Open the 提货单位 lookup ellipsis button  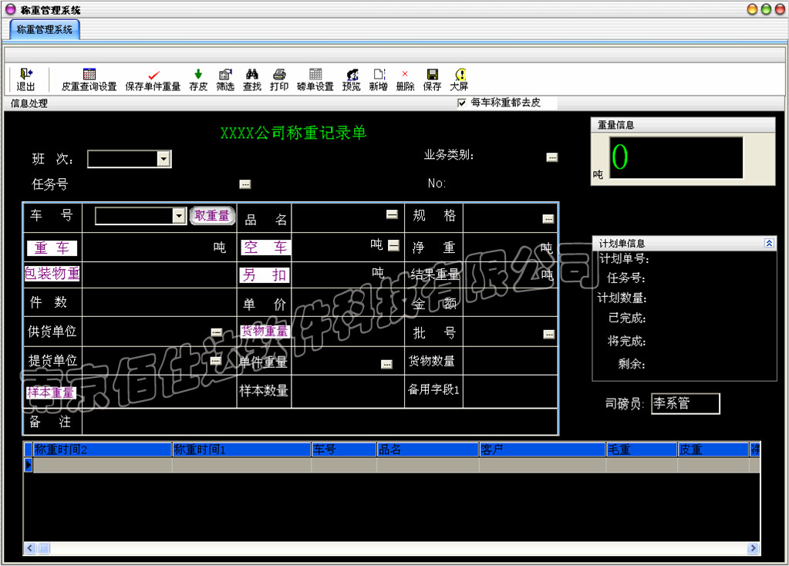click(x=215, y=361)
